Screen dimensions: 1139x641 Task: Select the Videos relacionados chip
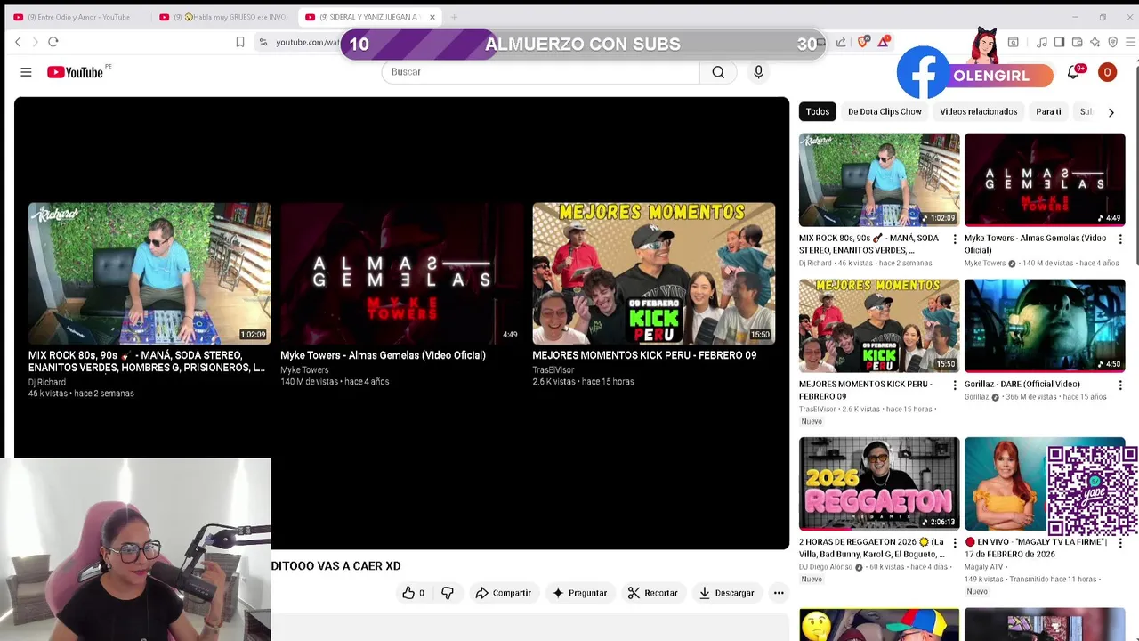[978, 112]
